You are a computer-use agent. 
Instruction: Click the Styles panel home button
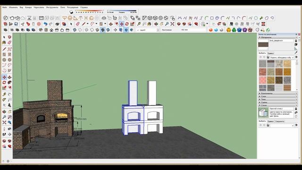coord(268,125)
